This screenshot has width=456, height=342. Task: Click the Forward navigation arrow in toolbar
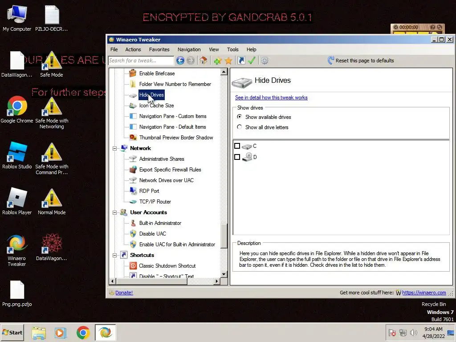pos(191,61)
